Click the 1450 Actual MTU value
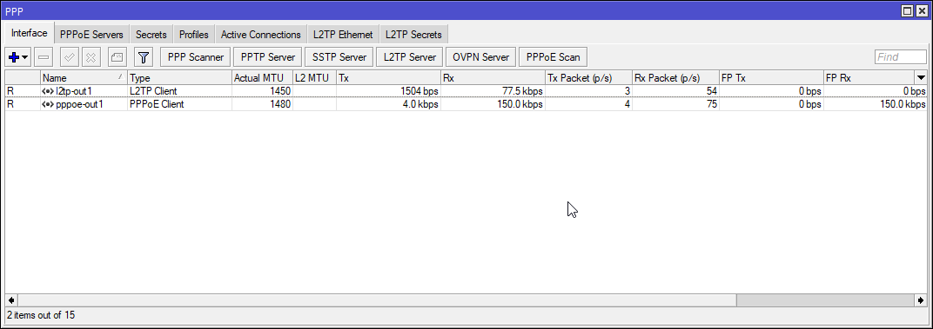The width and height of the screenshot is (933, 329). (x=279, y=91)
